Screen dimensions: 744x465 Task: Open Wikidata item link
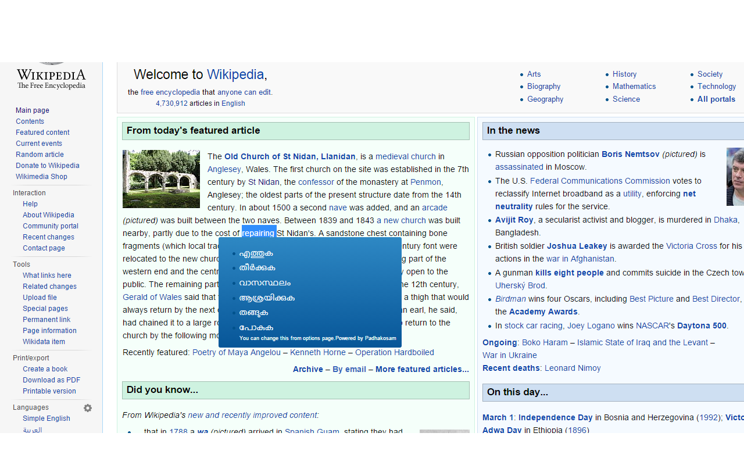pos(44,342)
